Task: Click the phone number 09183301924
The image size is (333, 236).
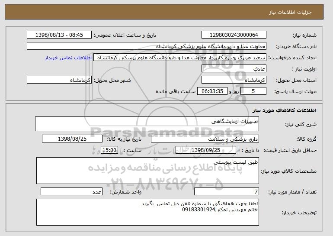Action: click(x=199, y=210)
